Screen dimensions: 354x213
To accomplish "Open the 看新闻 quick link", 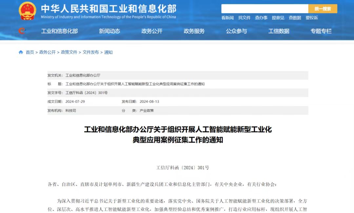I will [227, 18].
